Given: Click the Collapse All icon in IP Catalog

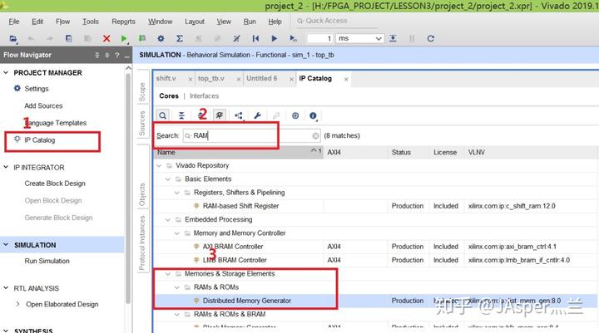Looking at the screenshot, I should (181, 115).
